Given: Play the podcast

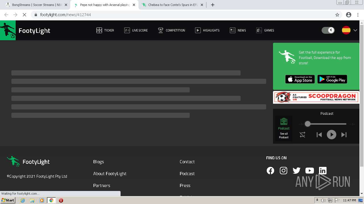Looking at the screenshot, I should [332, 135].
